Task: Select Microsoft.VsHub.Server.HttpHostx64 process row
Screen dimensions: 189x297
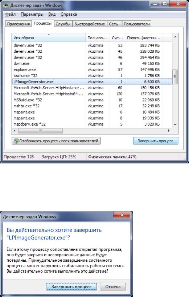Action: click(x=92, y=94)
